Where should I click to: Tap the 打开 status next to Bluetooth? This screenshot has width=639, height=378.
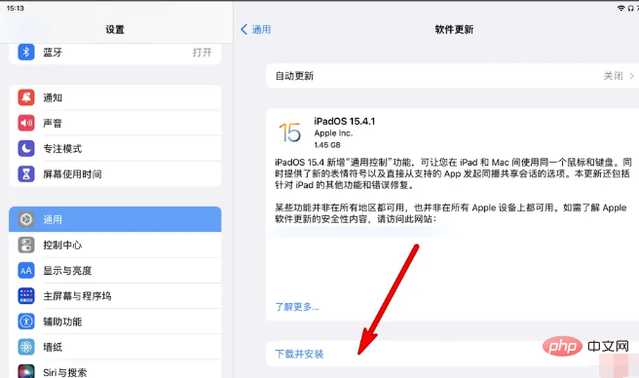tap(203, 53)
